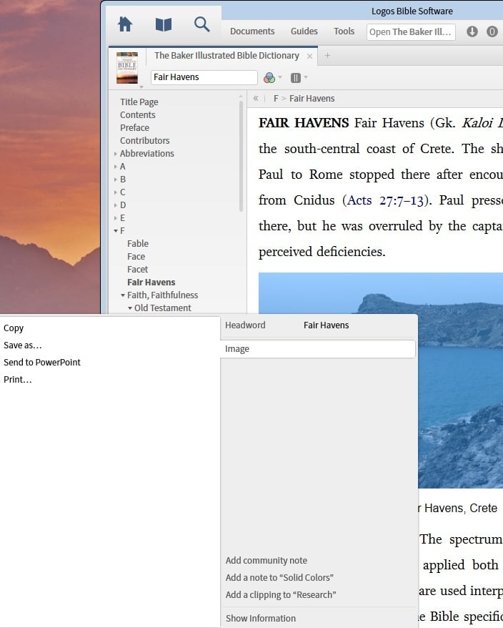Open the parallel resources panel icon

(295, 77)
